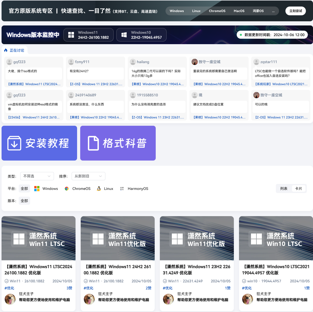Click 狂犬主子's avatar on the first card
Screen dimensions: 313x312
(10, 299)
